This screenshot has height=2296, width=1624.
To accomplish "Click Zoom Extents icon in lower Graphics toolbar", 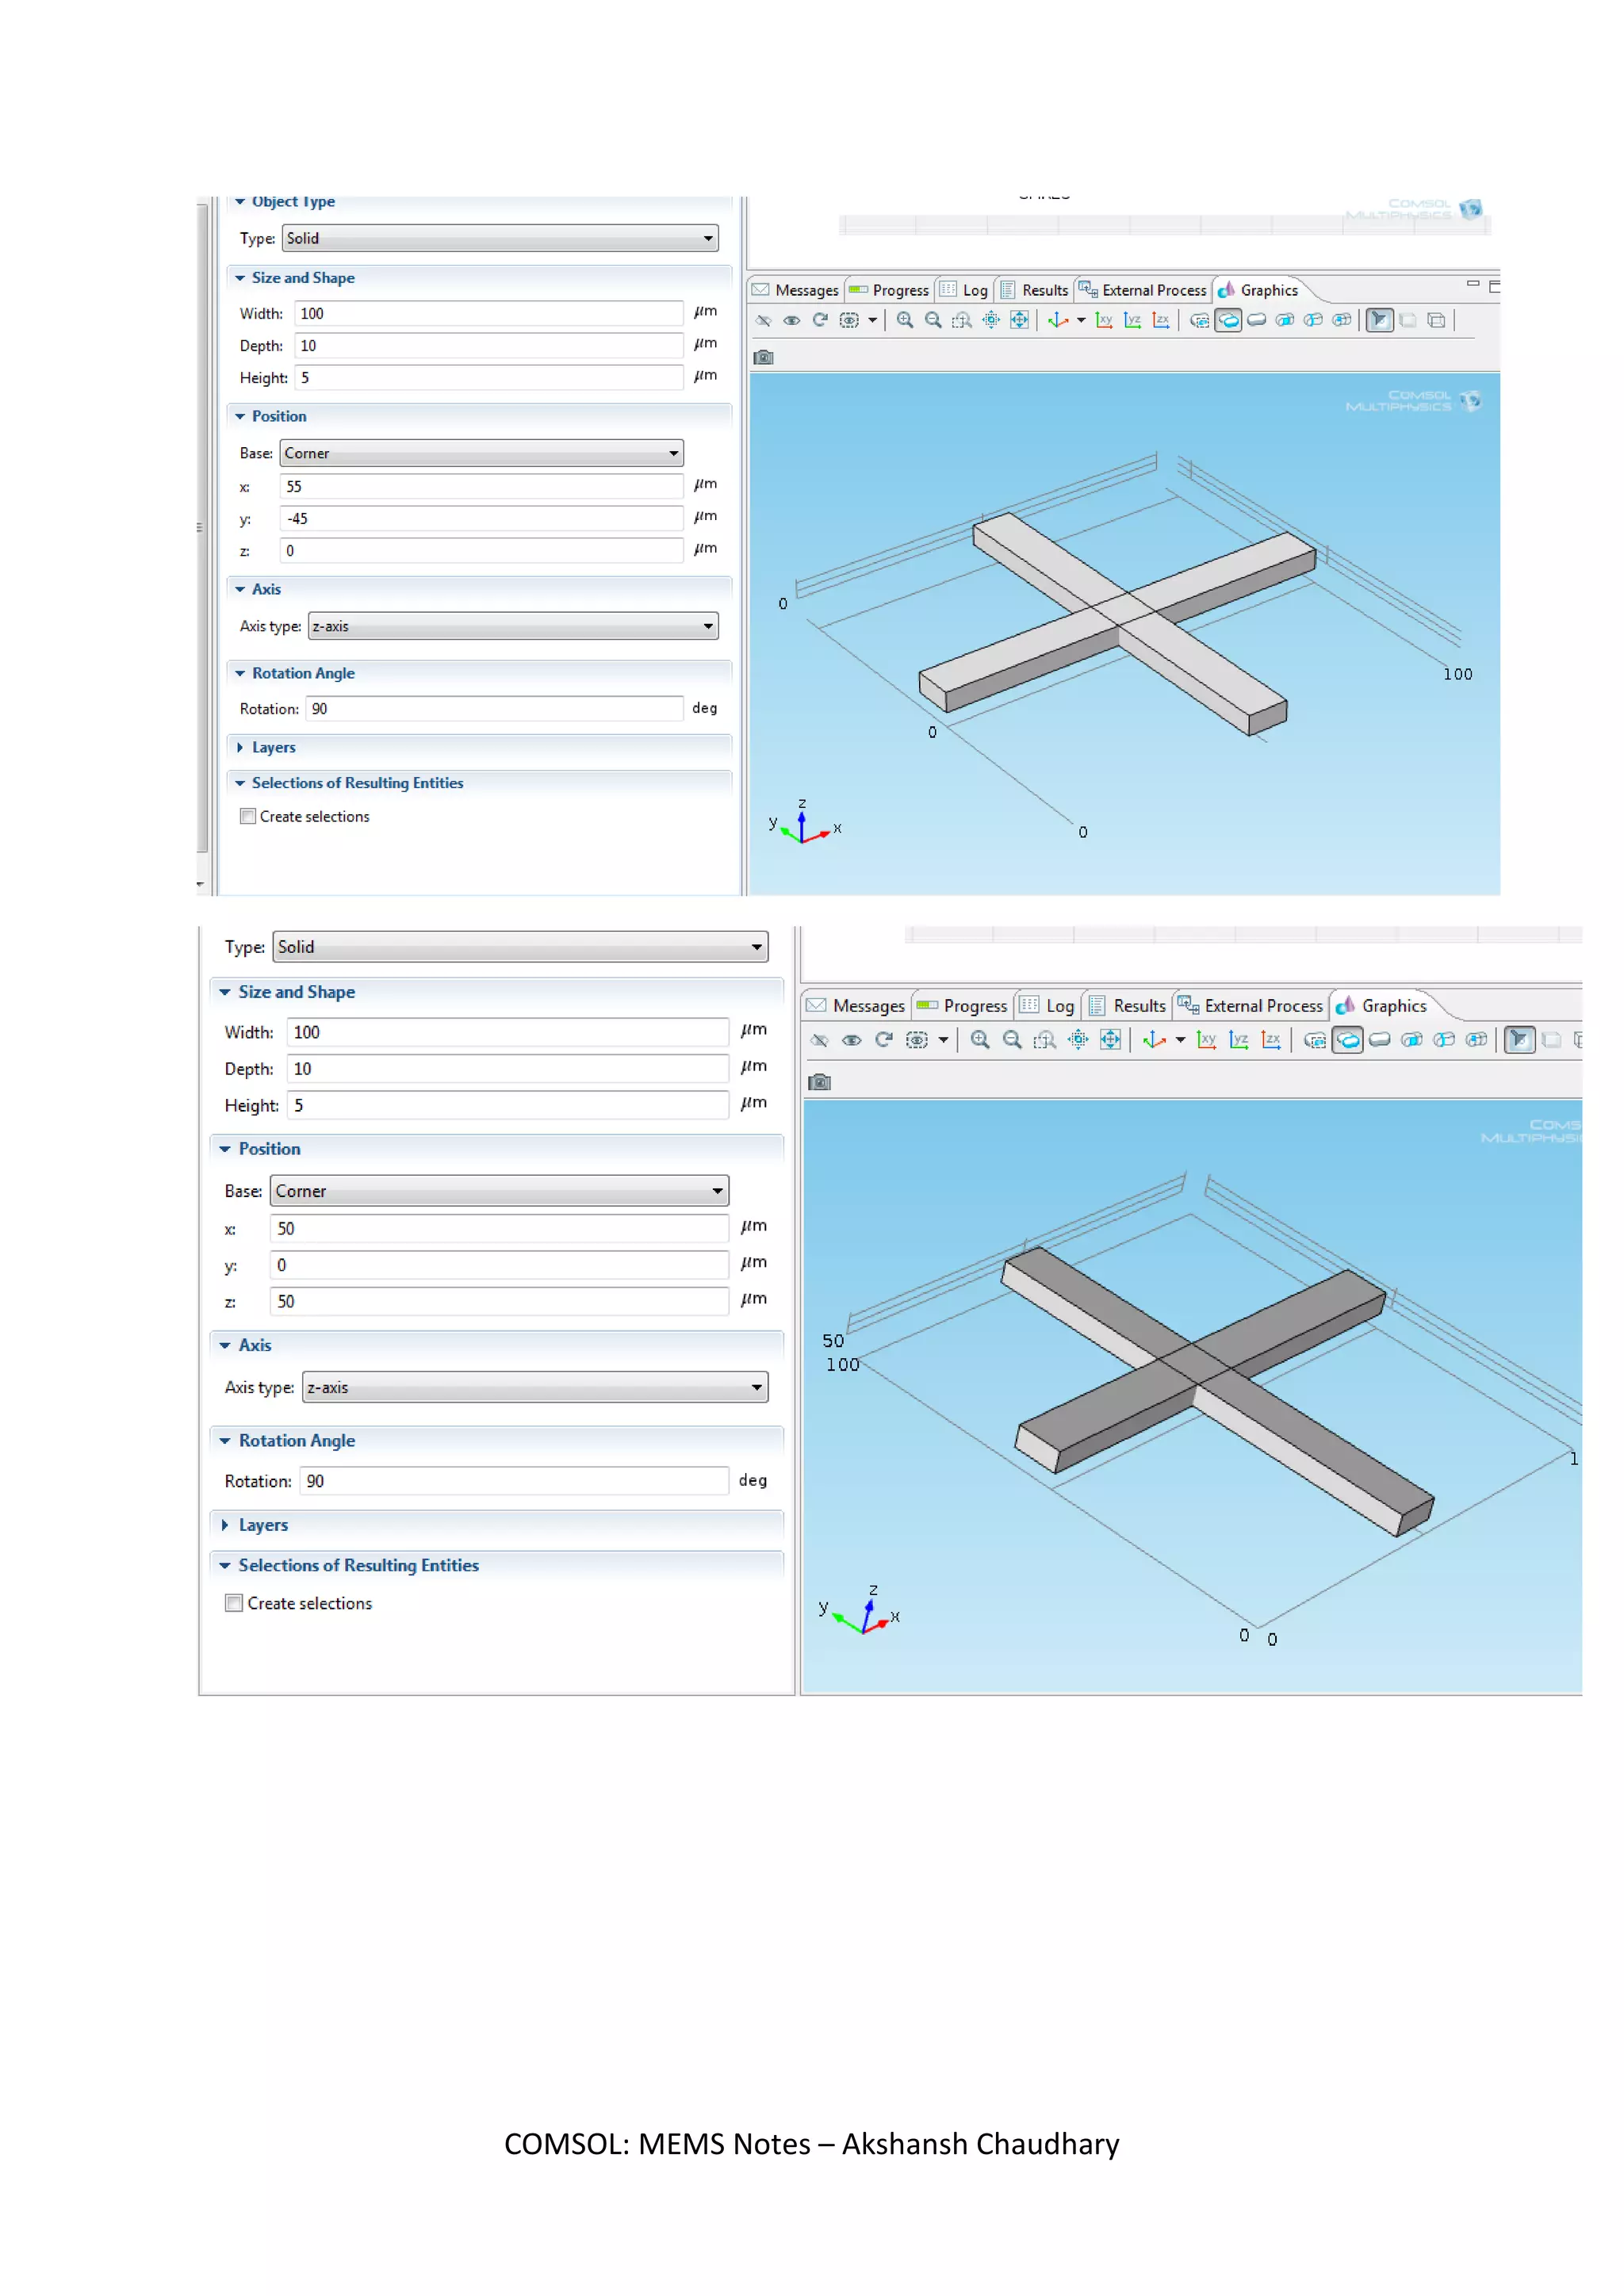I will [x=1110, y=1040].
